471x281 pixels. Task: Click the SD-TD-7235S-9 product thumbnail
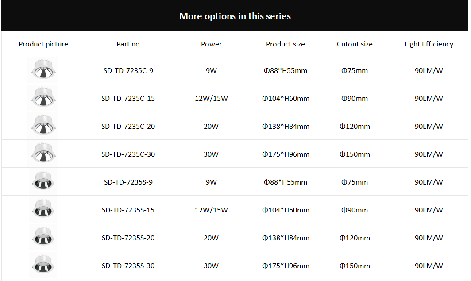[x=43, y=181]
